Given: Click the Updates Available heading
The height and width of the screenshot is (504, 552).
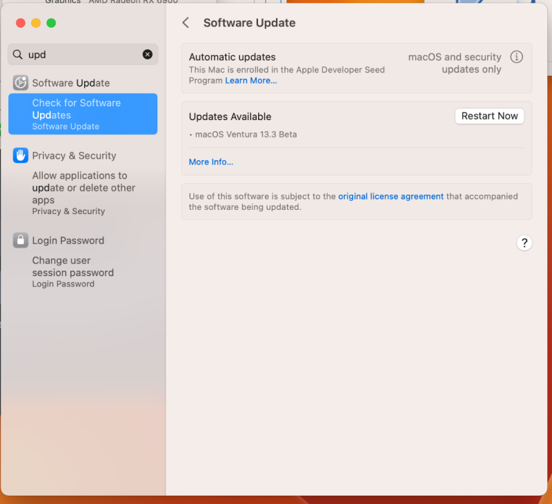Looking at the screenshot, I should 230,117.
